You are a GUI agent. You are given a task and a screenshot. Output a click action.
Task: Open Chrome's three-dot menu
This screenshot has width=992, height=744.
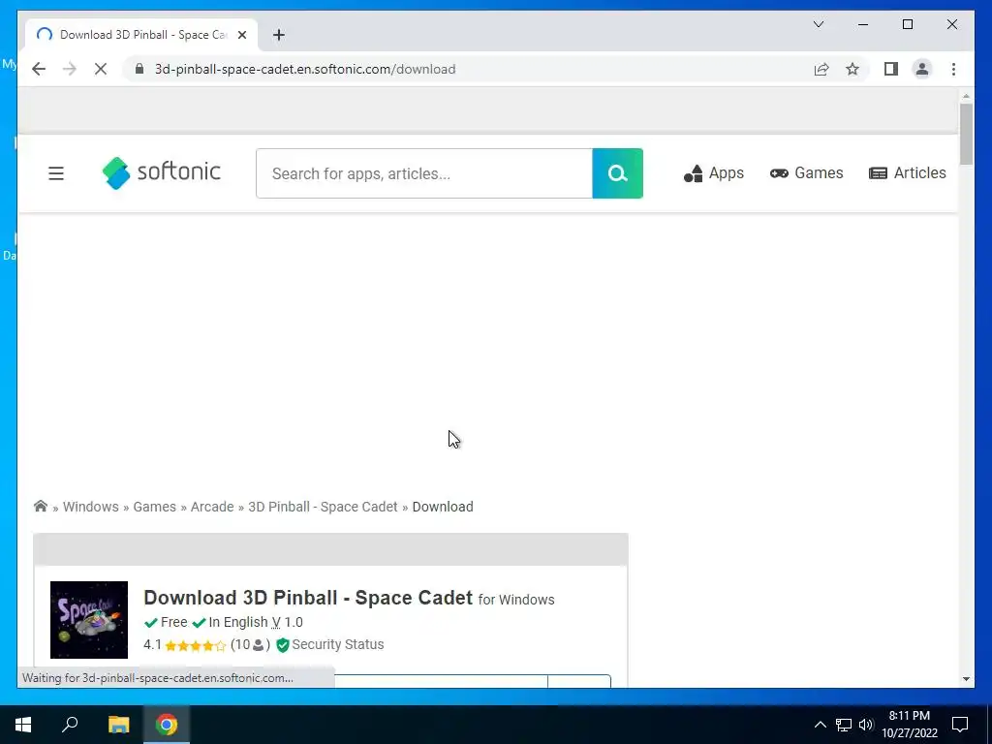[953, 69]
